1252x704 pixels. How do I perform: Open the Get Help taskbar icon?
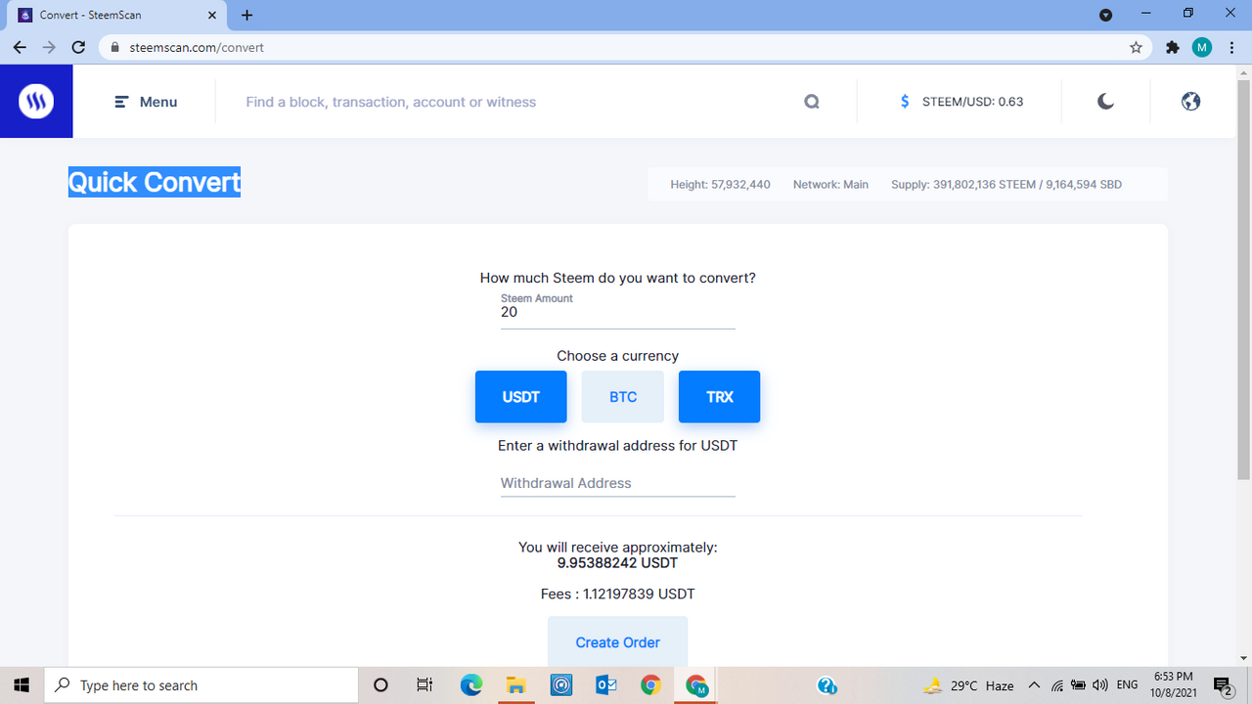pyautogui.click(x=827, y=685)
